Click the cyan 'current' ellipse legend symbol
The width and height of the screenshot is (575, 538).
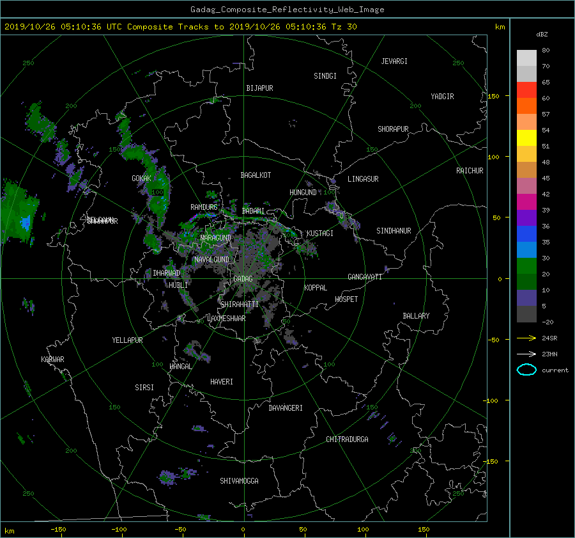[x=526, y=370]
